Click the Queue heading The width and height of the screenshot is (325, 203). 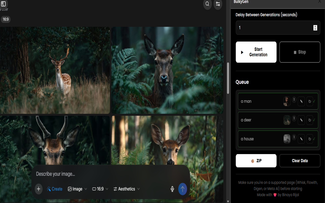(x=242, y=82)
